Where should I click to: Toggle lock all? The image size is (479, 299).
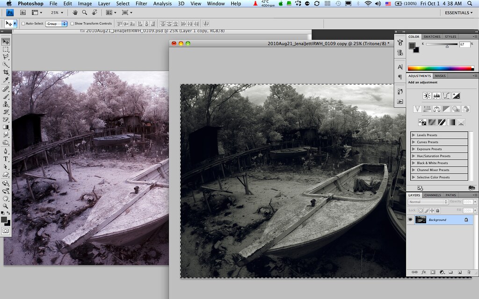click(438, 211)
